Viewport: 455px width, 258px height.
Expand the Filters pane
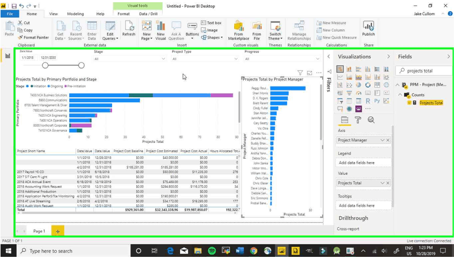pyautogui.click(x=329, y=56)
